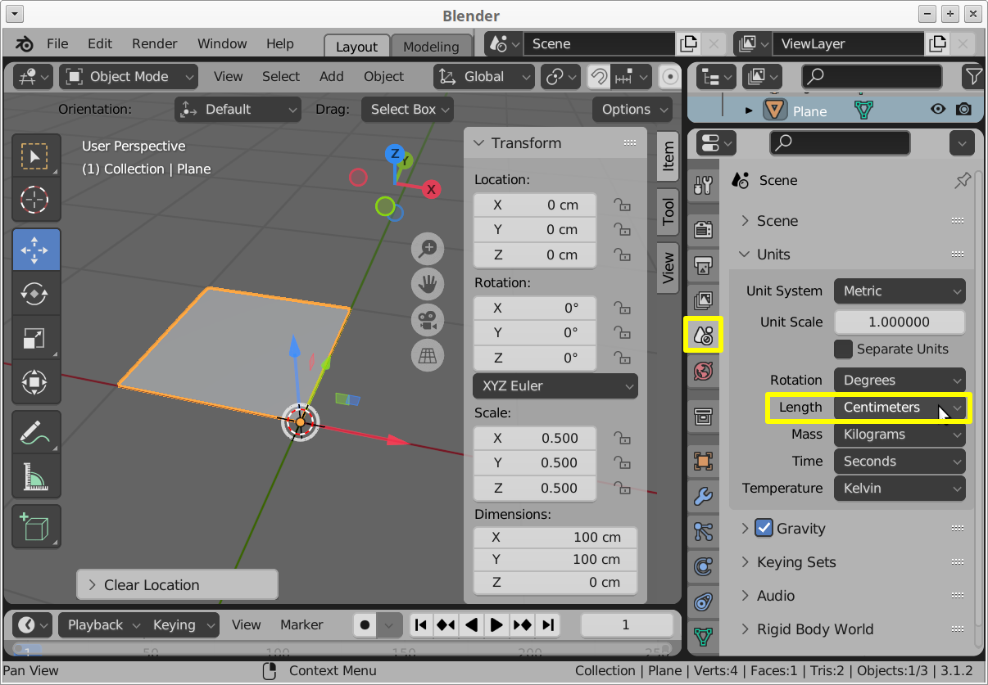The height and width of the screenshot is (685, 988).
Task: Toggle snapping magnet in header
Action: pyautogui.click(x=599, y=77)
